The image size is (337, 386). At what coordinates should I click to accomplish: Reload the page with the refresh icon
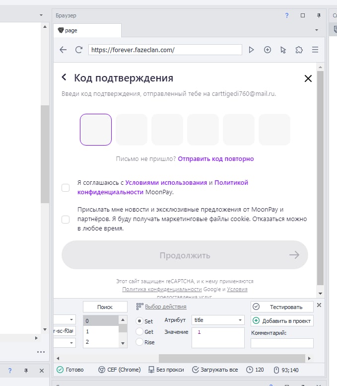click(x=79, y=50)
